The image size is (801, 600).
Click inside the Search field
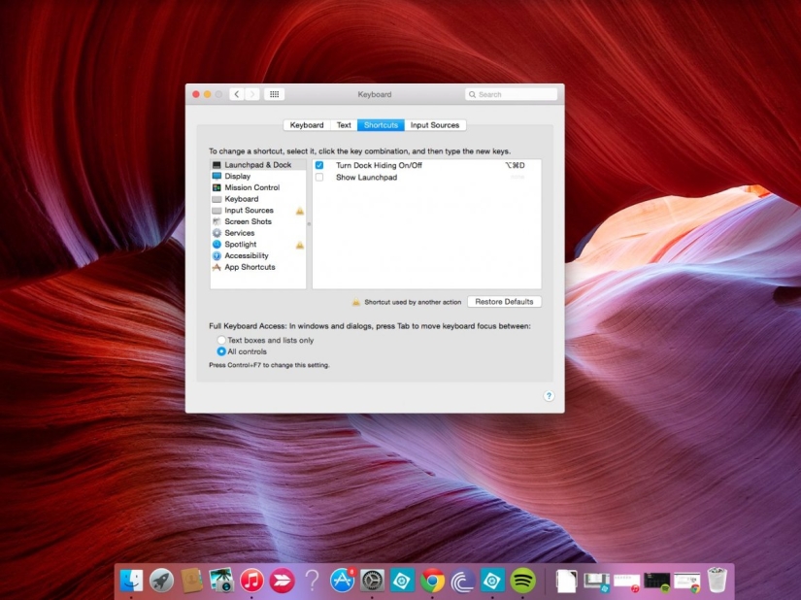coord(512,94)
